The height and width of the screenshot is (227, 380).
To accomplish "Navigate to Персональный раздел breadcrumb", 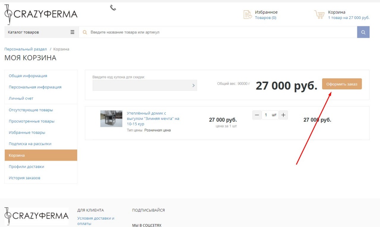I will pyautogui.click(x=25, y=49).
